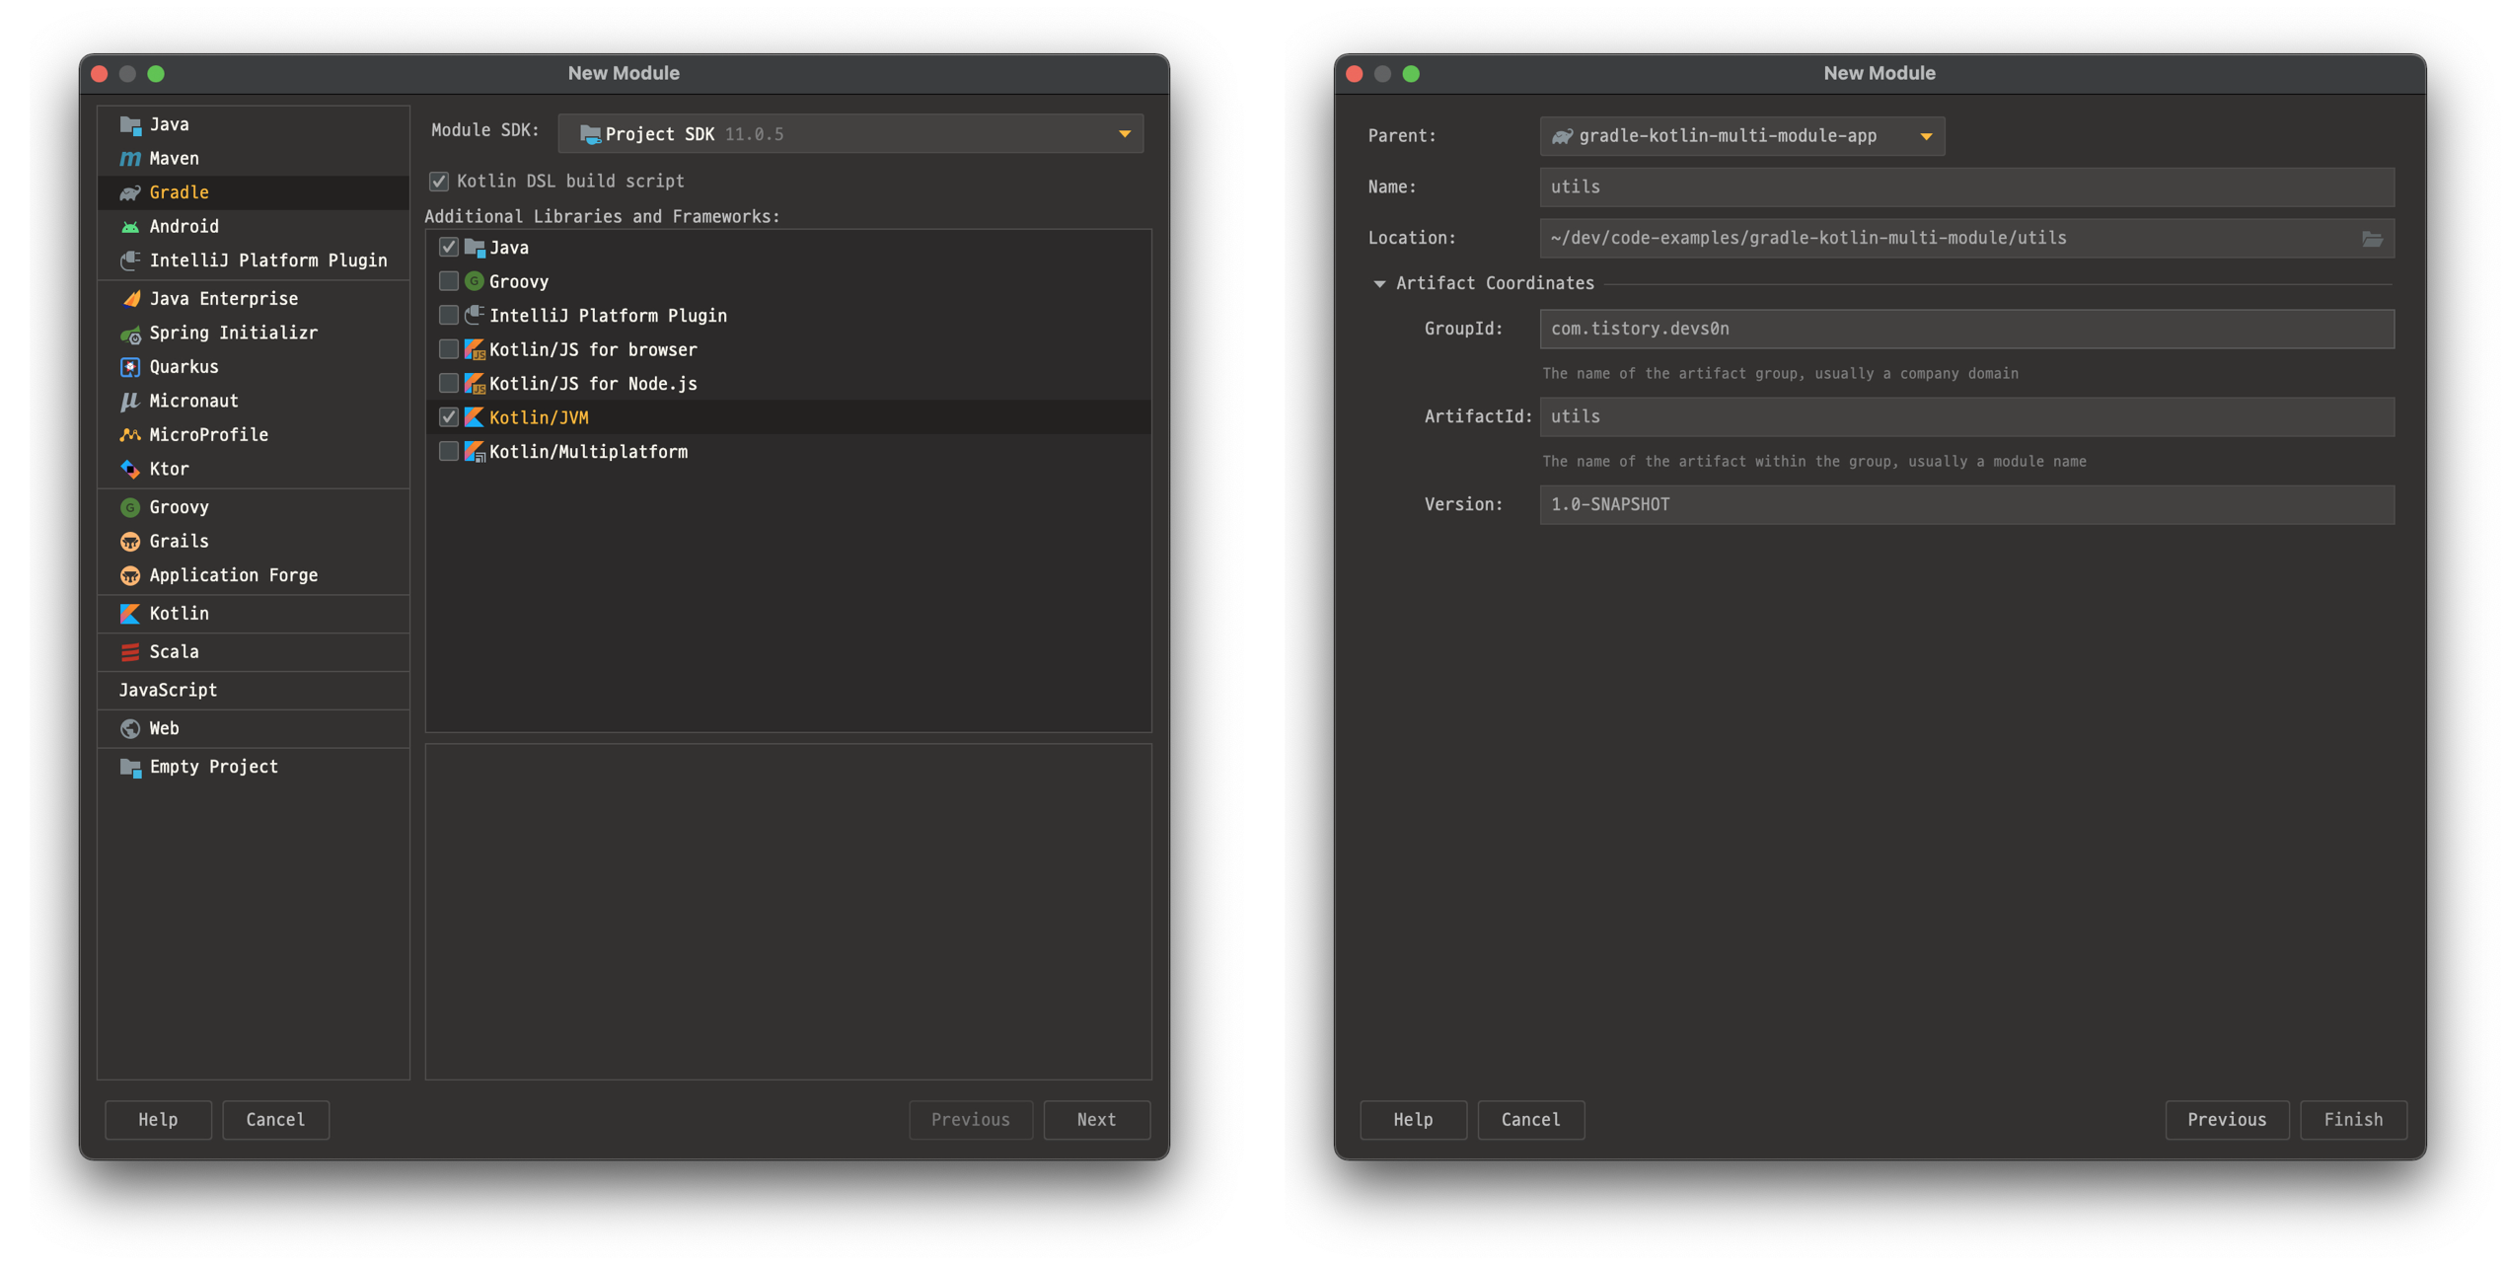Uncheck the Kotlin/JVM framework checkbox

coord(449,417)
